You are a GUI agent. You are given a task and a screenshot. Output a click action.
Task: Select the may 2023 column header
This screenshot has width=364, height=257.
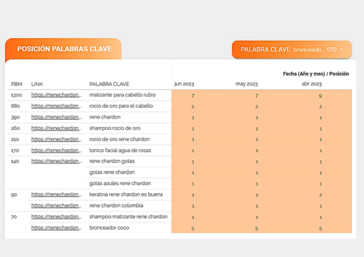pyautogui.click(x=247, y=84)
